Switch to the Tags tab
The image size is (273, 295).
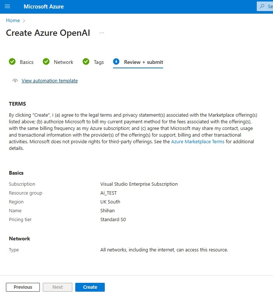(x=99, y=62)
